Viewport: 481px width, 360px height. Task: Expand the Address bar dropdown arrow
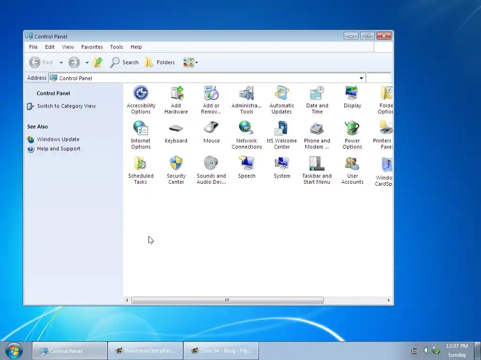[x=361, y=78]
